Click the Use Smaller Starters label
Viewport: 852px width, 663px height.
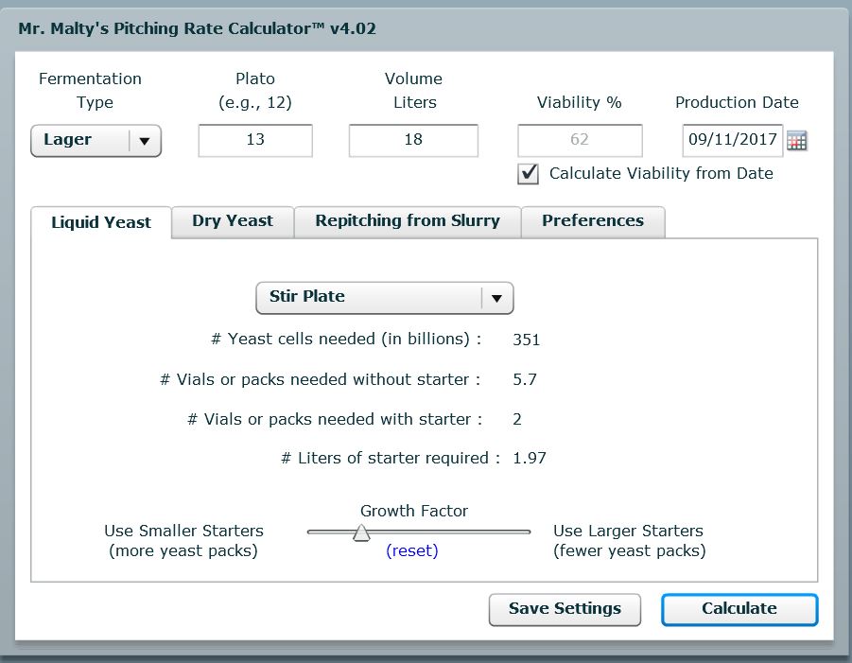(x=183, y=532)
